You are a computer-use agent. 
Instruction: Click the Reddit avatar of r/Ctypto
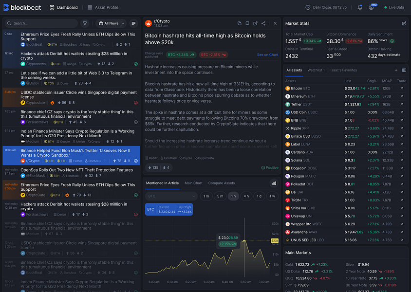149,23
